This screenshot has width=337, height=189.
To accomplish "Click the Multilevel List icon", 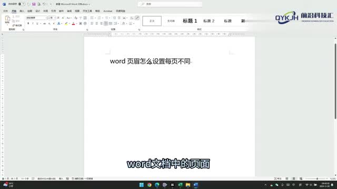I will coord(106,18).
